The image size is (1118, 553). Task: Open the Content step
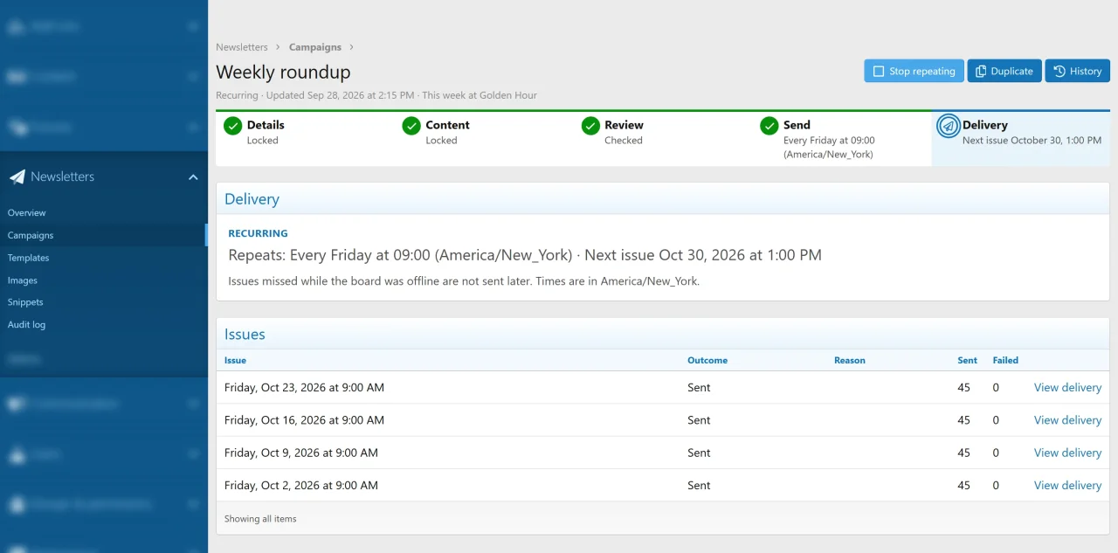pos(485,138)
